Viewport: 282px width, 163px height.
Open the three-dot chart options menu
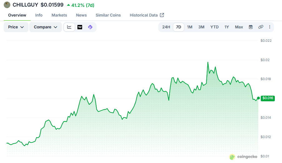[270, 27]
